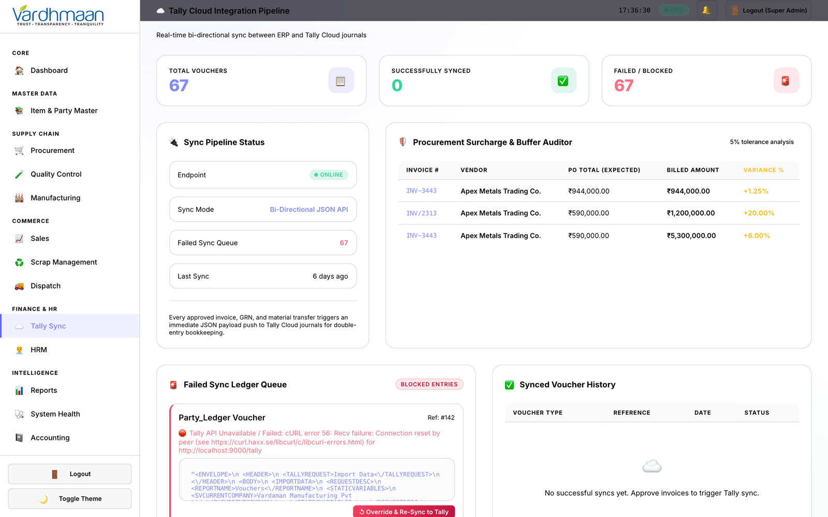Click the '6 days ago' last sync value
828x517 pixels.
tap(330, 277)
